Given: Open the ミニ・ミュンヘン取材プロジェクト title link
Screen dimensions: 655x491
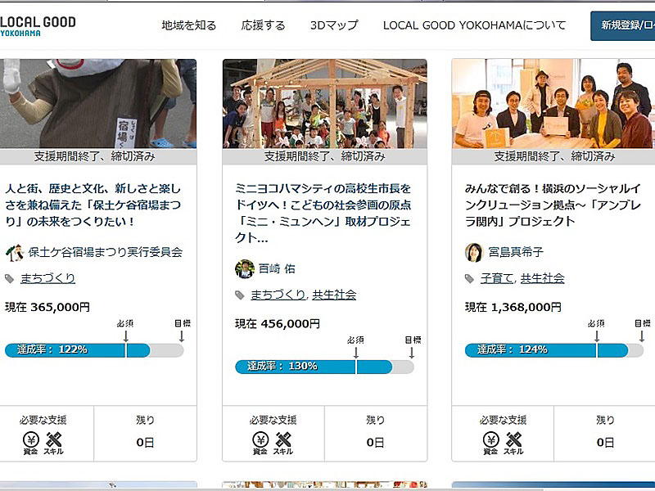Looking at the screenshot, I should (x=323, y=214).
